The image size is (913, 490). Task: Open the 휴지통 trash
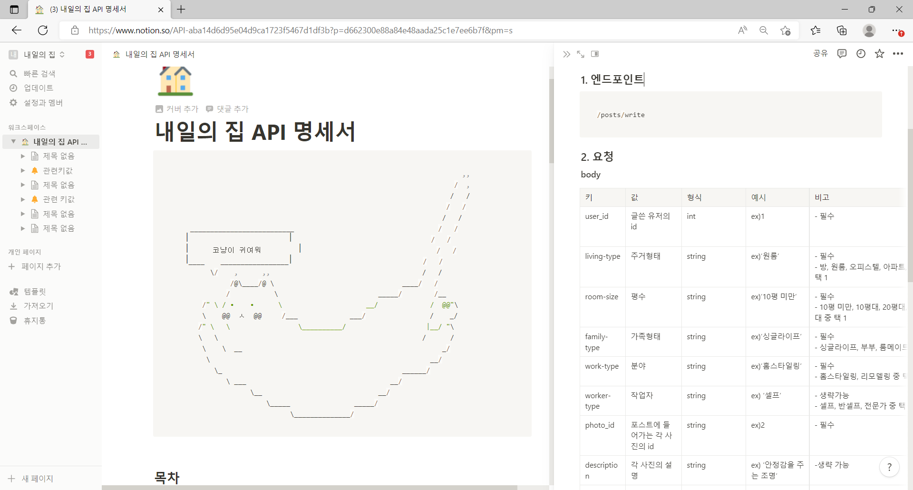click(x=34, y=320)
